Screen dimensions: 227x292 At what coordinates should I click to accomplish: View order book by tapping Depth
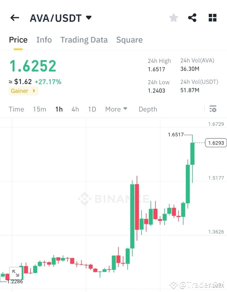point(148,109)
